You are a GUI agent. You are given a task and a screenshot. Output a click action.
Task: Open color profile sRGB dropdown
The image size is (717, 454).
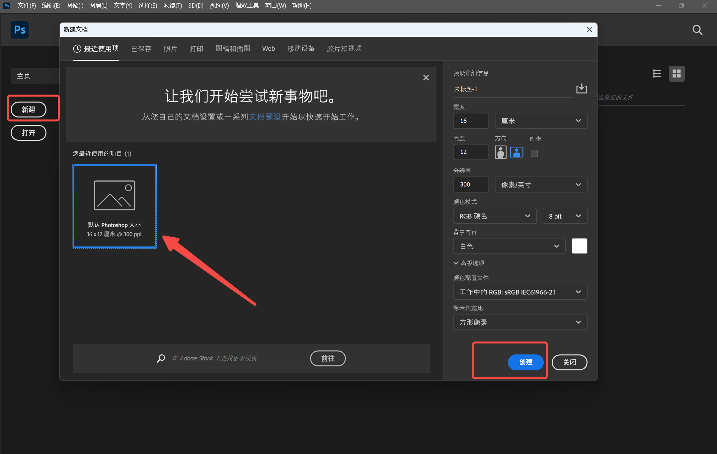click(x=520, y=292)
